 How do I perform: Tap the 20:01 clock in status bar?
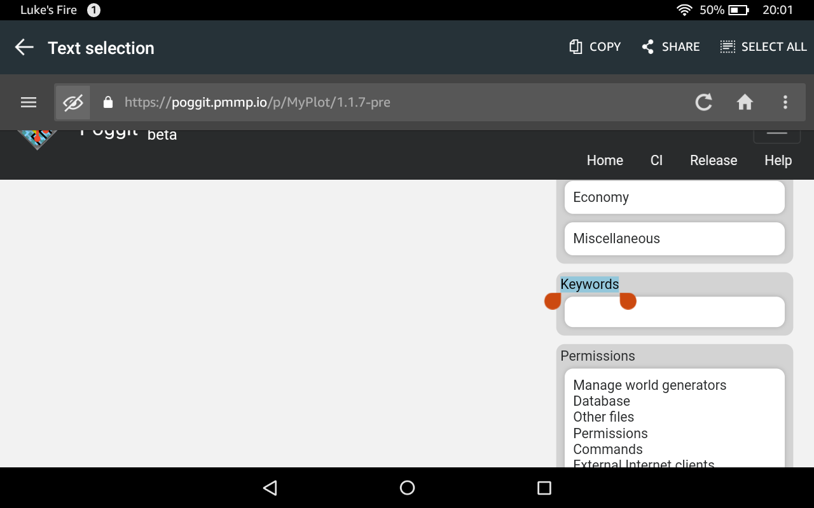(778, 10)
